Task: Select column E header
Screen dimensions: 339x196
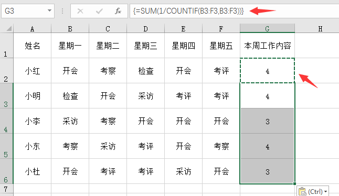Action: click(x=183, y=28)
